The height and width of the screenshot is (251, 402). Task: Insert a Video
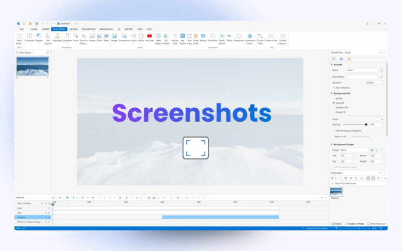[141, 38]
